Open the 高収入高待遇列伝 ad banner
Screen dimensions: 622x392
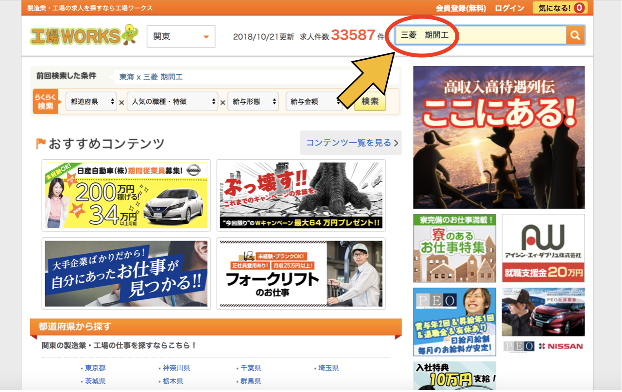click(x=499, y=137)
